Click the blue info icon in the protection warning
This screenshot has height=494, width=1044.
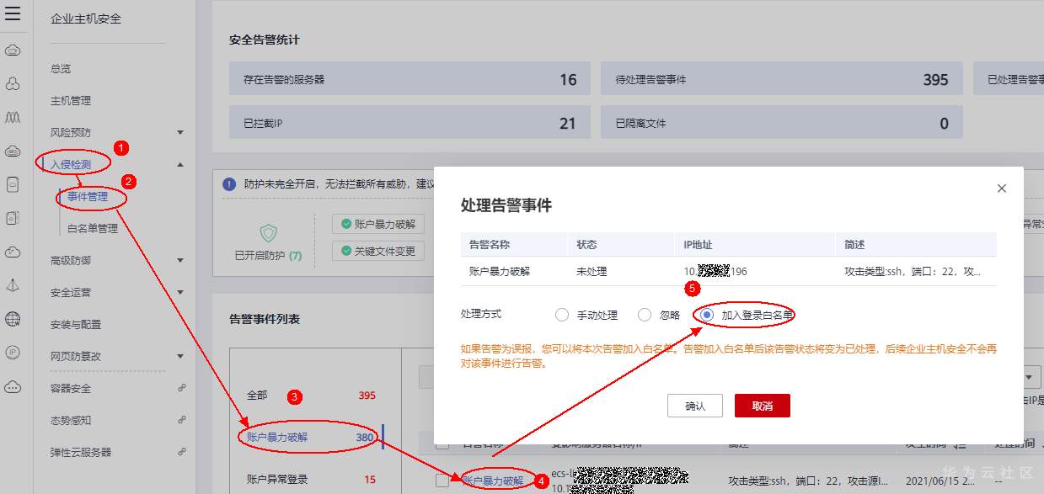coord(229,184)
